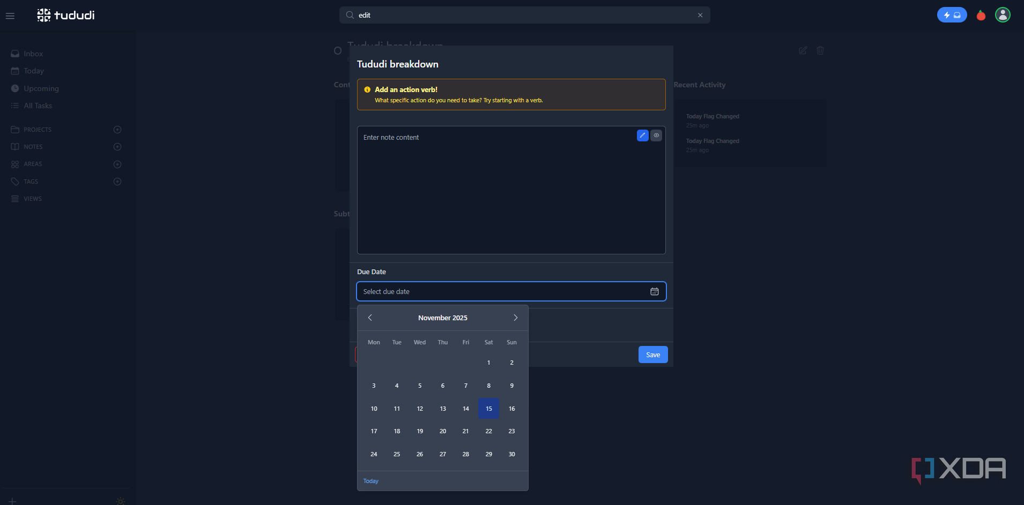This screenshot has width=1024, height=505.
Task: Open the pomodoro tomato timer
Action: coord(981,15)
